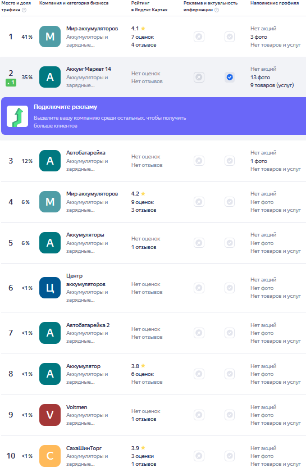This screenshot has height=472, width=306.
Task: Click the orange С avatar for СахаШинТорг
Action: [50, 456]
